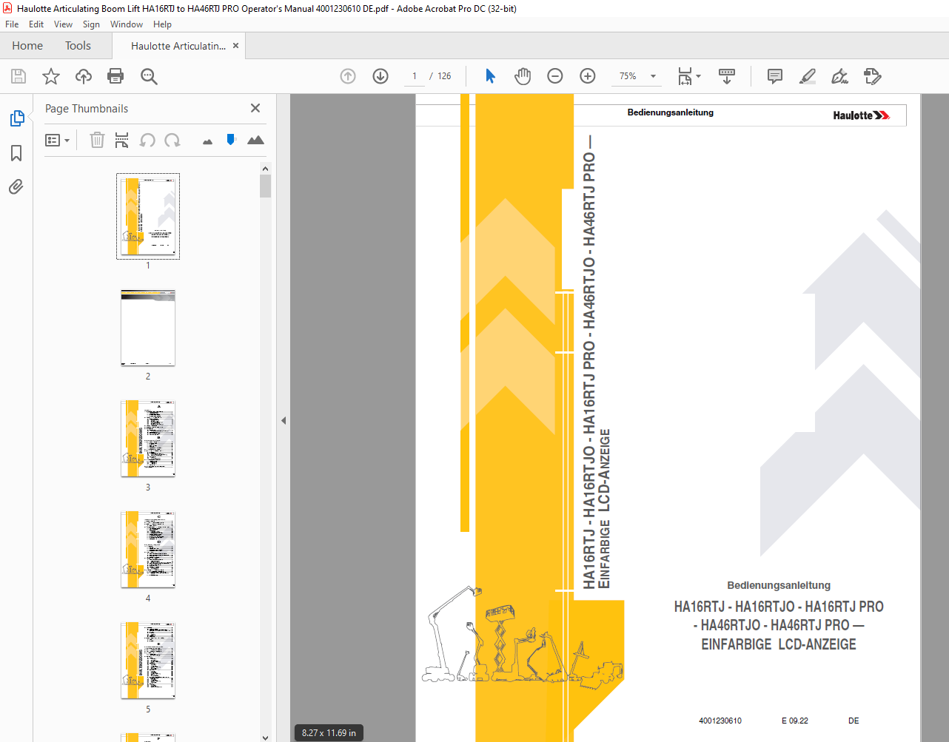Activate the hand pan tool
The width and height of the screenshot is (949, 742).
(523, 76)
